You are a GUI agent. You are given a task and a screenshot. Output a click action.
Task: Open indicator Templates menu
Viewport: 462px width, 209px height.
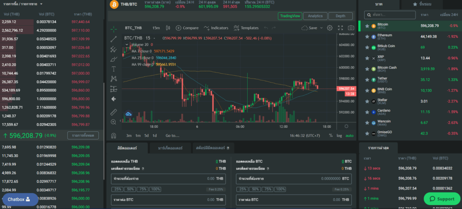[246, 28]
